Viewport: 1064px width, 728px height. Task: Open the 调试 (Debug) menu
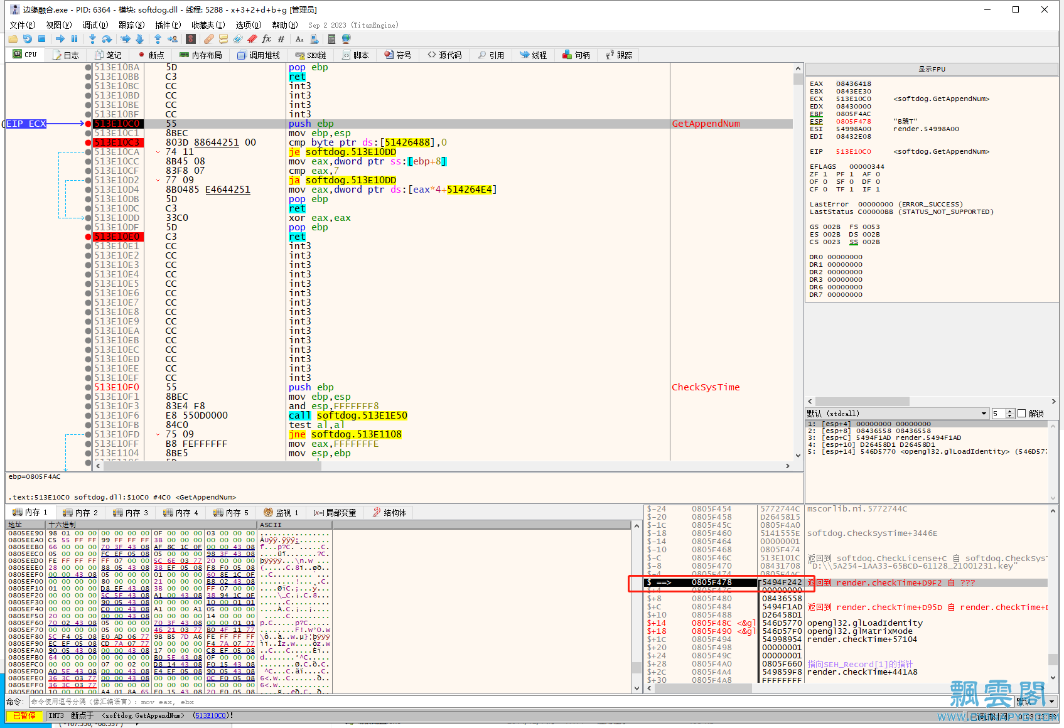point(95,25)
